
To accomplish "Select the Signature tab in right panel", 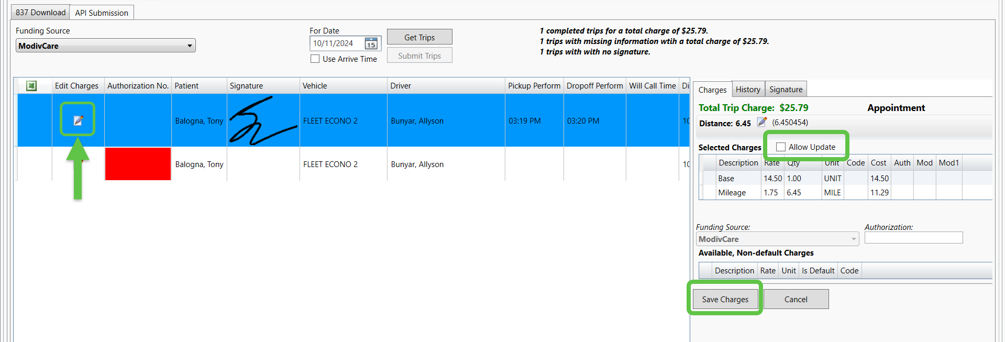I will 786,90.
